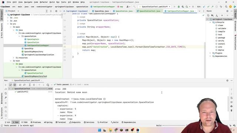Switch to SpaceShip.java tab

point(101,11)
